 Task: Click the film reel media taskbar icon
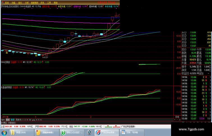[89, 132]
